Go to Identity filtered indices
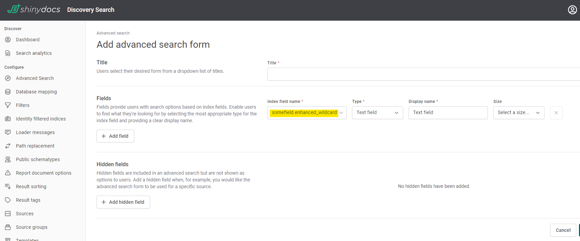 pyautogui.click(x=41, y=119)
